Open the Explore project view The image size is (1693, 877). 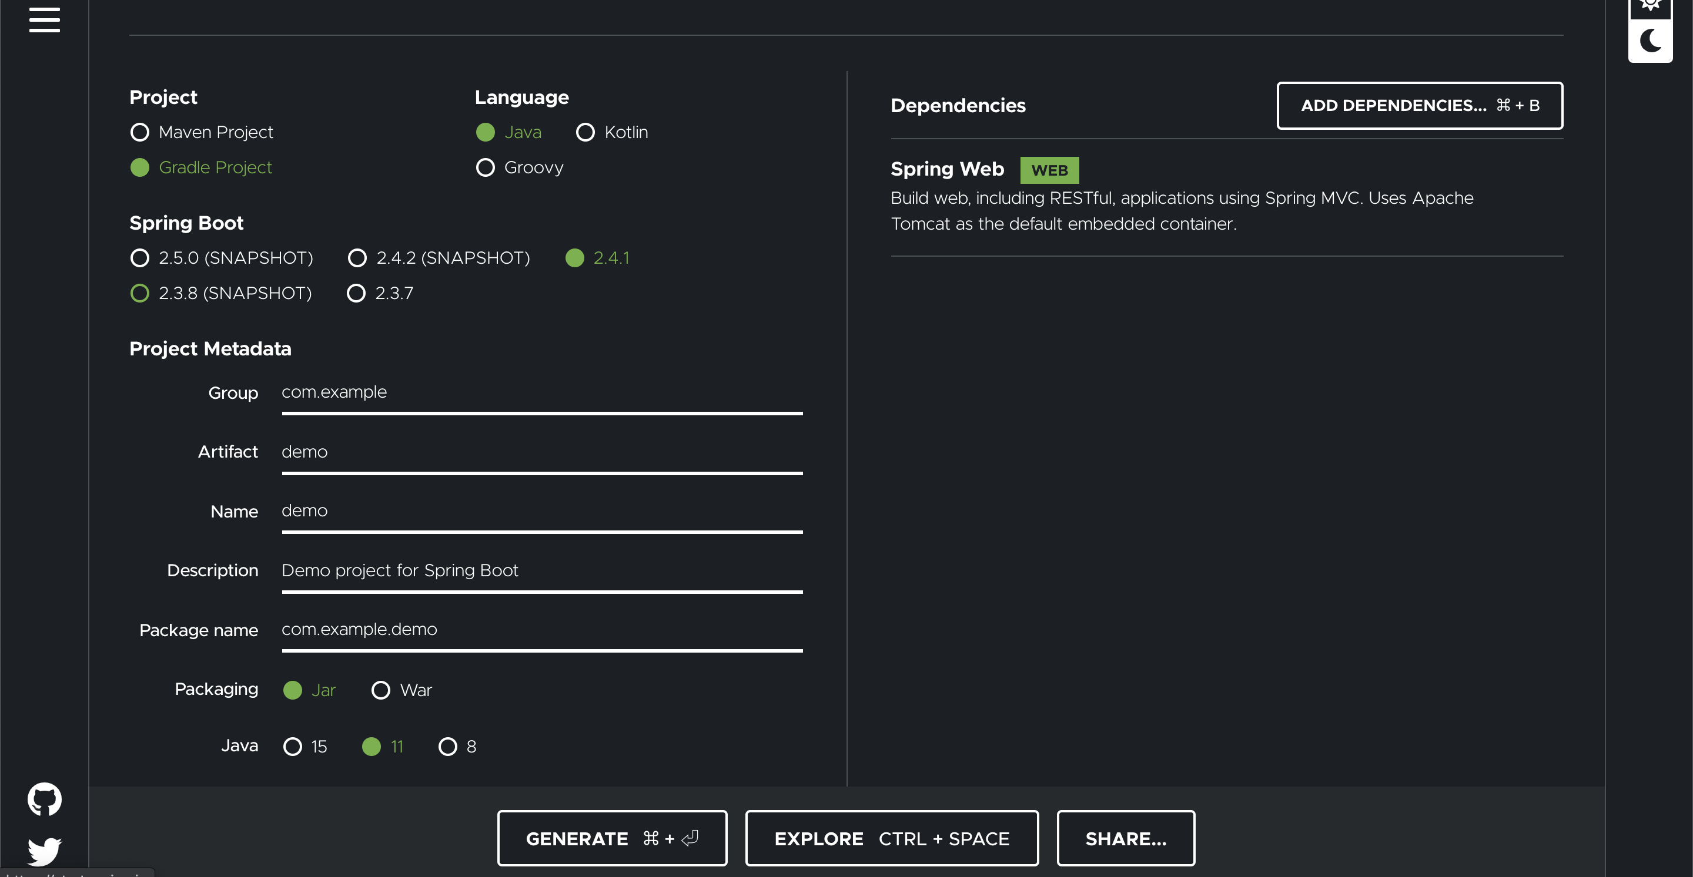(x=891, y=838)
